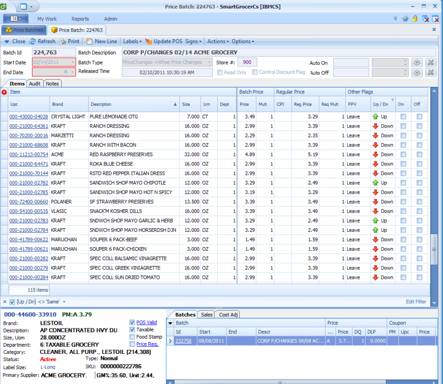Open the recent filters dropdown arrow
The height and width of the screenshot is (384, 443).
click(64, 302)
